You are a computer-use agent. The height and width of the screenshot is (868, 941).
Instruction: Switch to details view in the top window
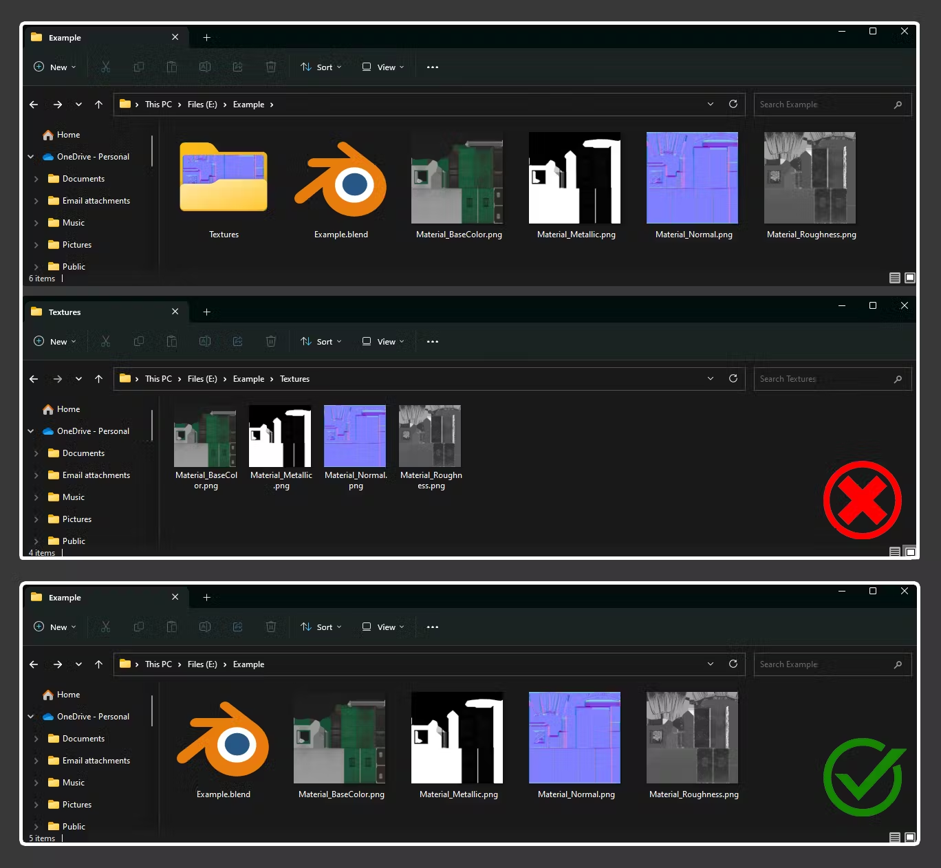tap(895, 278)
